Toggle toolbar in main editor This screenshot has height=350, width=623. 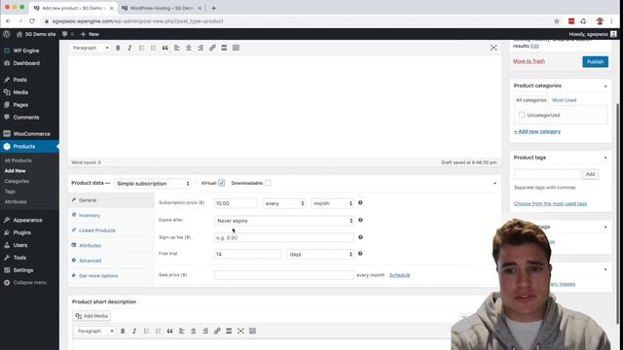pos(236,48)
